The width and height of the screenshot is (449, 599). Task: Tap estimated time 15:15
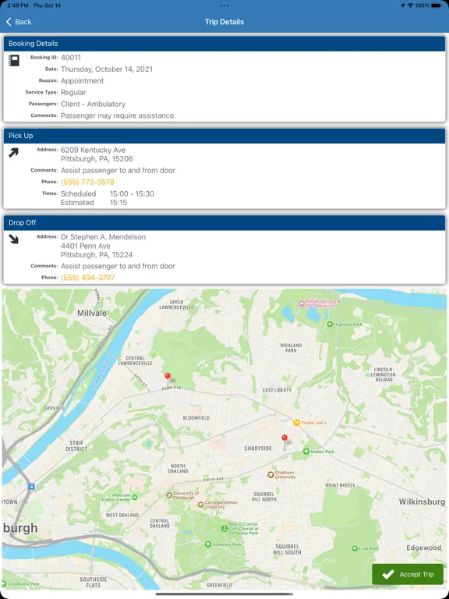tap(118, 203)
